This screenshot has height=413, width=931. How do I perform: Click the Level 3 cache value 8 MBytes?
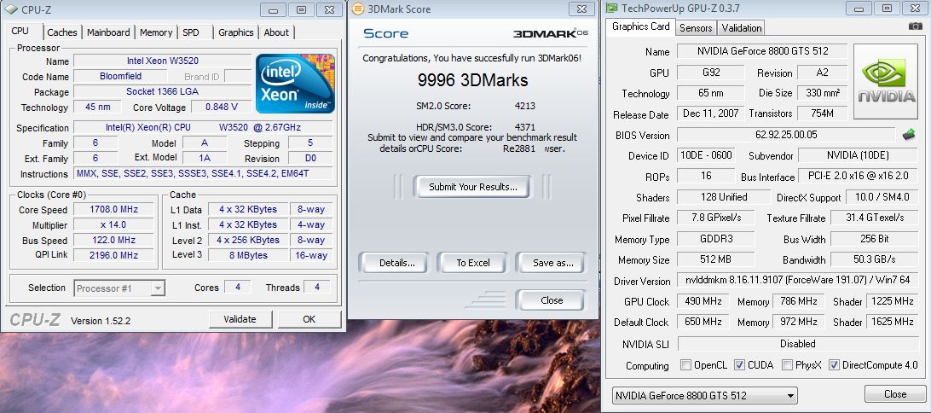(248, 255)
